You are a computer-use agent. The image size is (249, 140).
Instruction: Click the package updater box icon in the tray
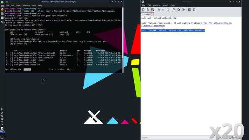tap(2, 128)
